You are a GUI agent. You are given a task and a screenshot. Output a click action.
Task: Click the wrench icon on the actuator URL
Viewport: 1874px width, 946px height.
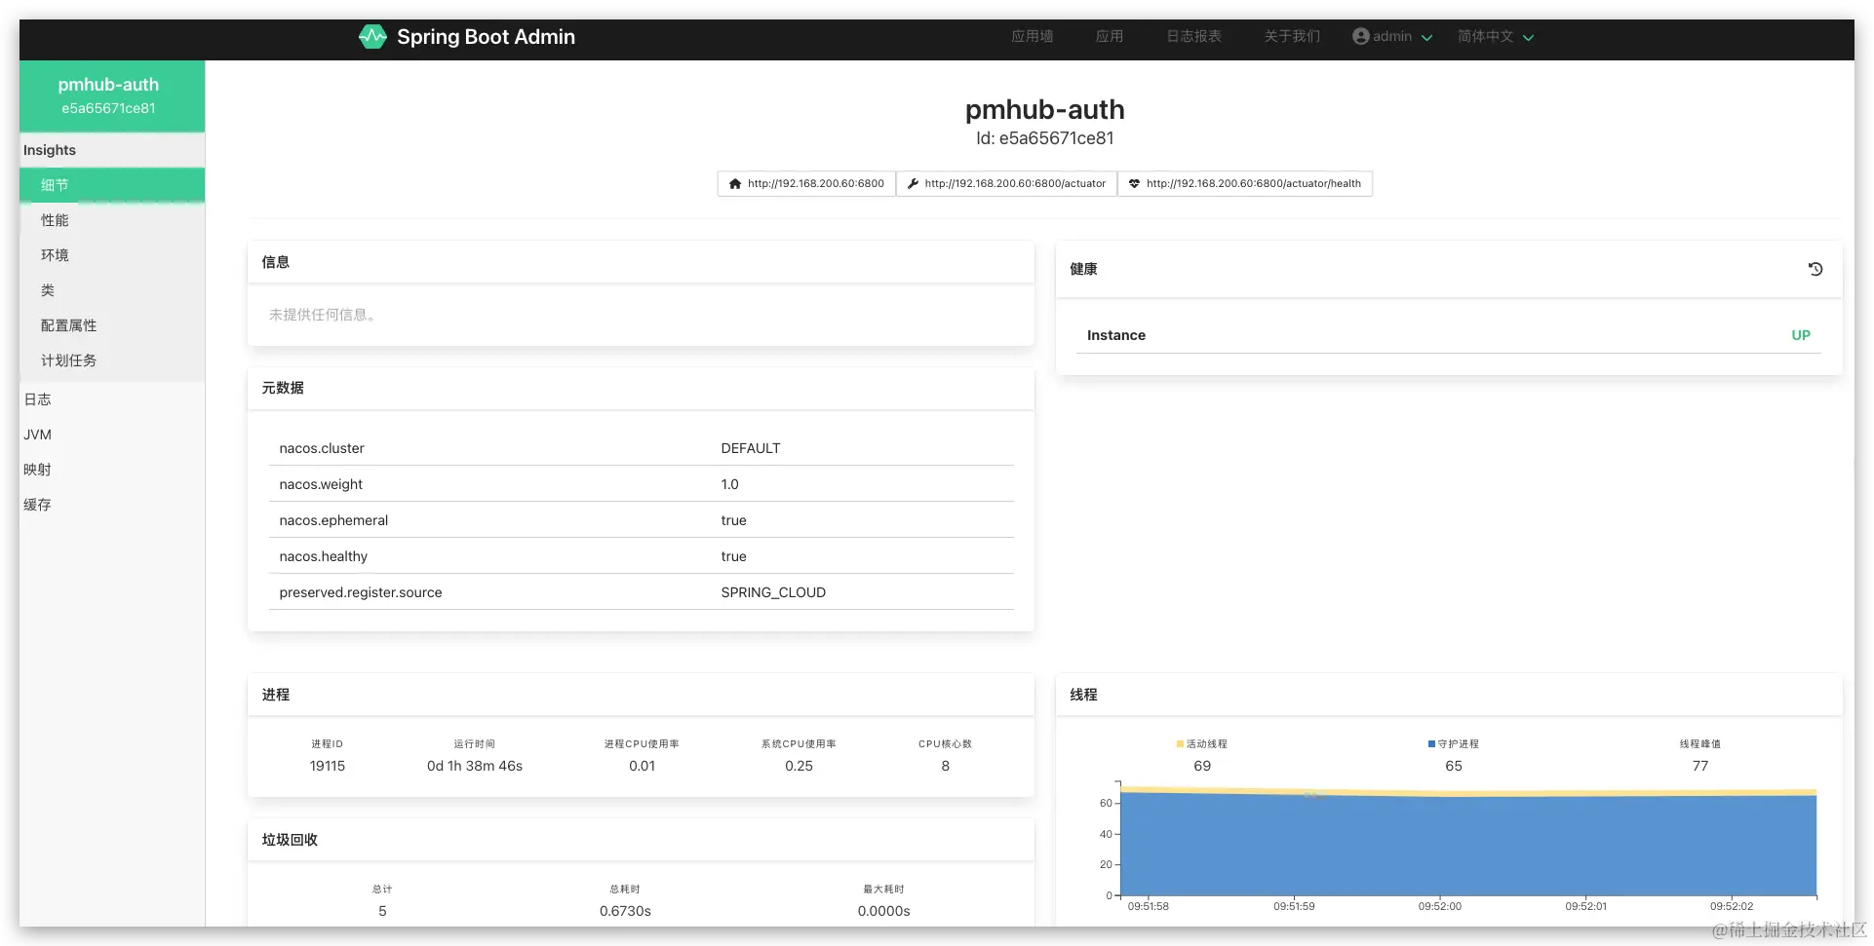coord(913,183)
